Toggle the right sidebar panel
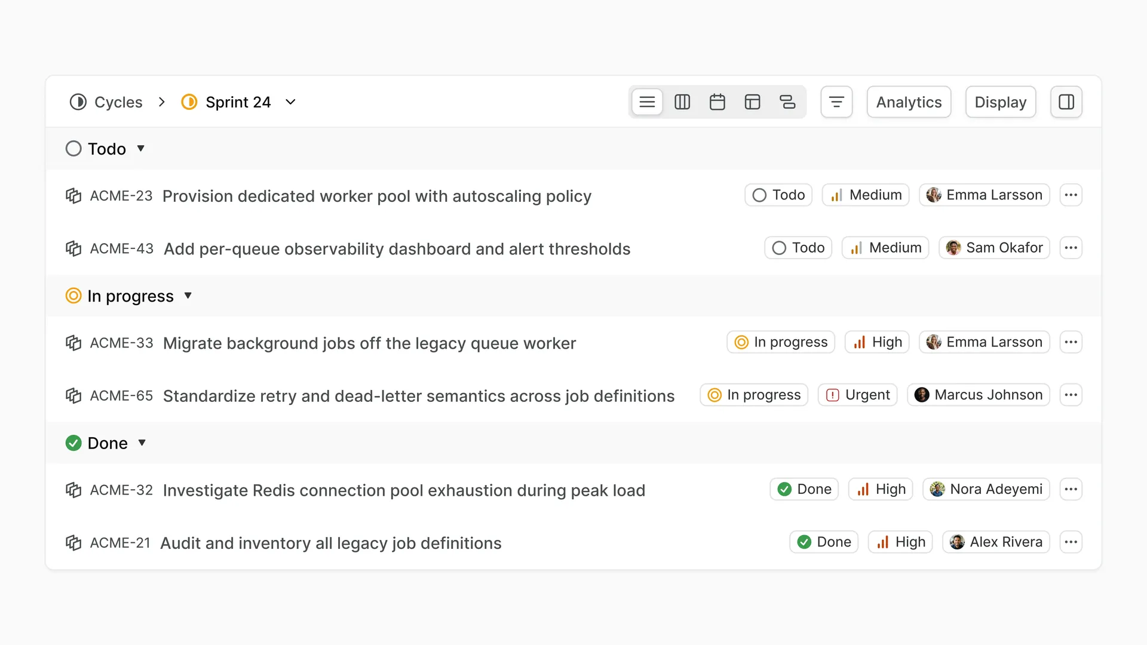The width and height of the screenshot is (1147, 645). tap(1066, 102)
